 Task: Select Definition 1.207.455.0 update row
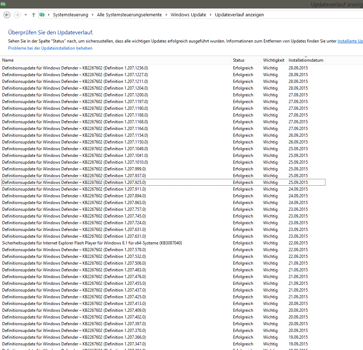(x=163, y=283)
